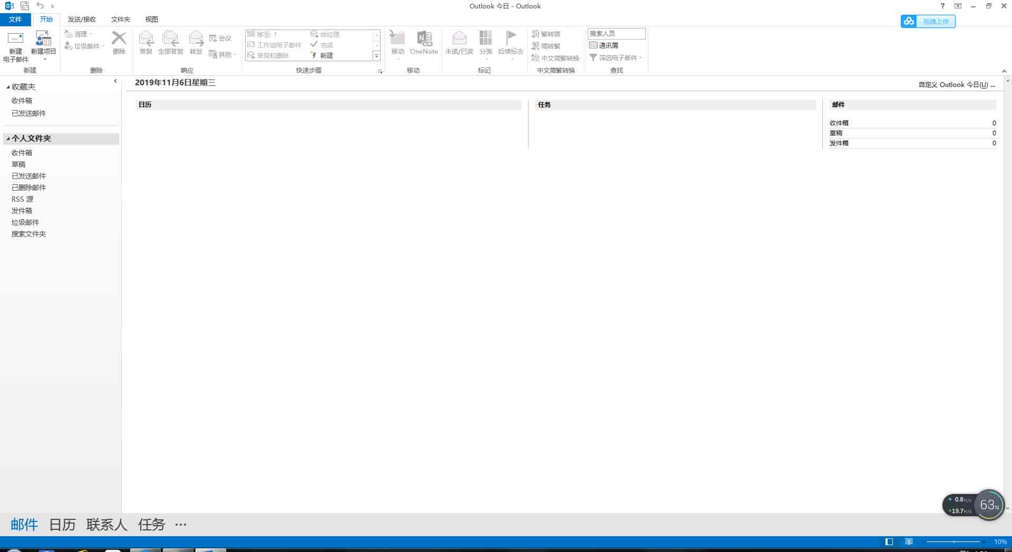The width and height of the screenshot is (1012, 552).
Task: Open the 视图 ribbon tab
Action: point(151,19)
